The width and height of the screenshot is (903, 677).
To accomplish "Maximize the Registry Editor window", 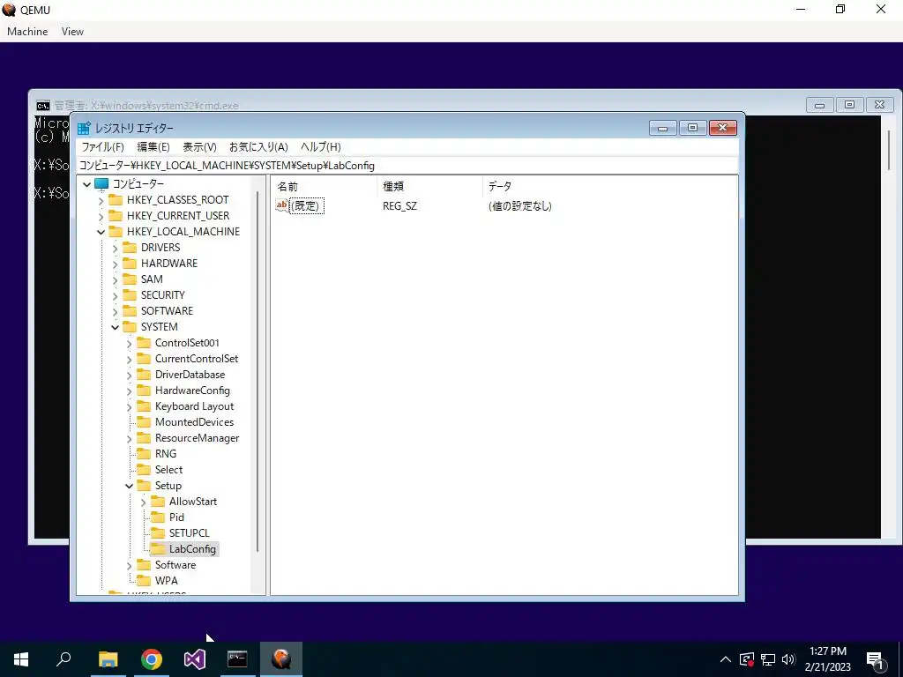I will click(693, 128).
